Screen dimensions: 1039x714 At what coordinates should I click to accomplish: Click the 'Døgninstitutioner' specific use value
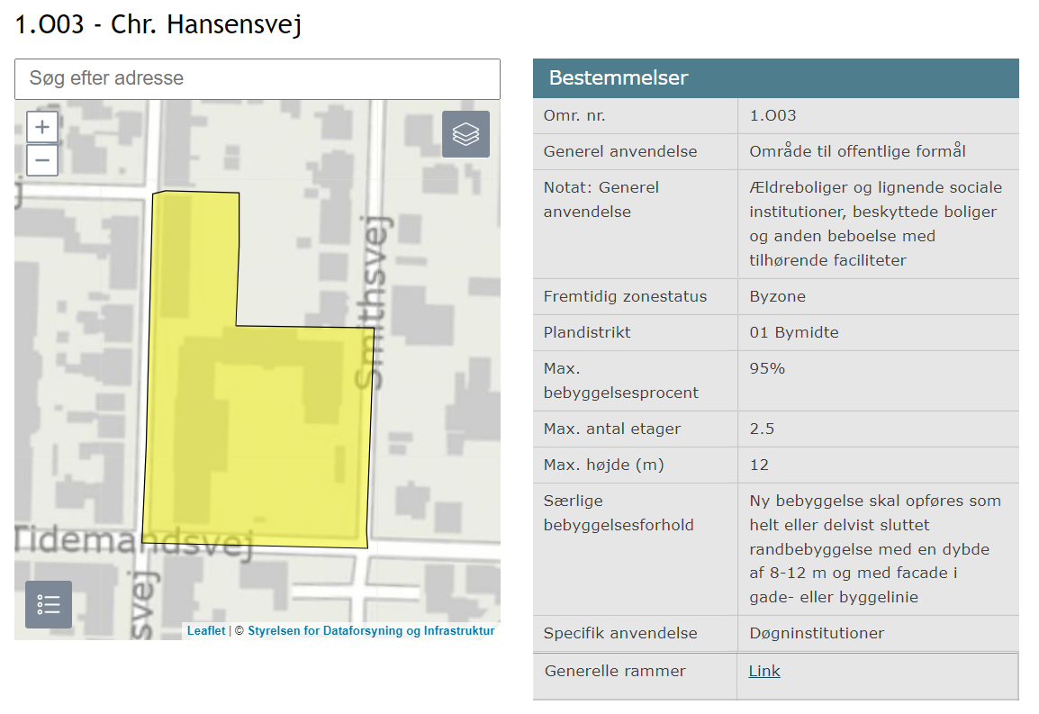tap(817, 633)
